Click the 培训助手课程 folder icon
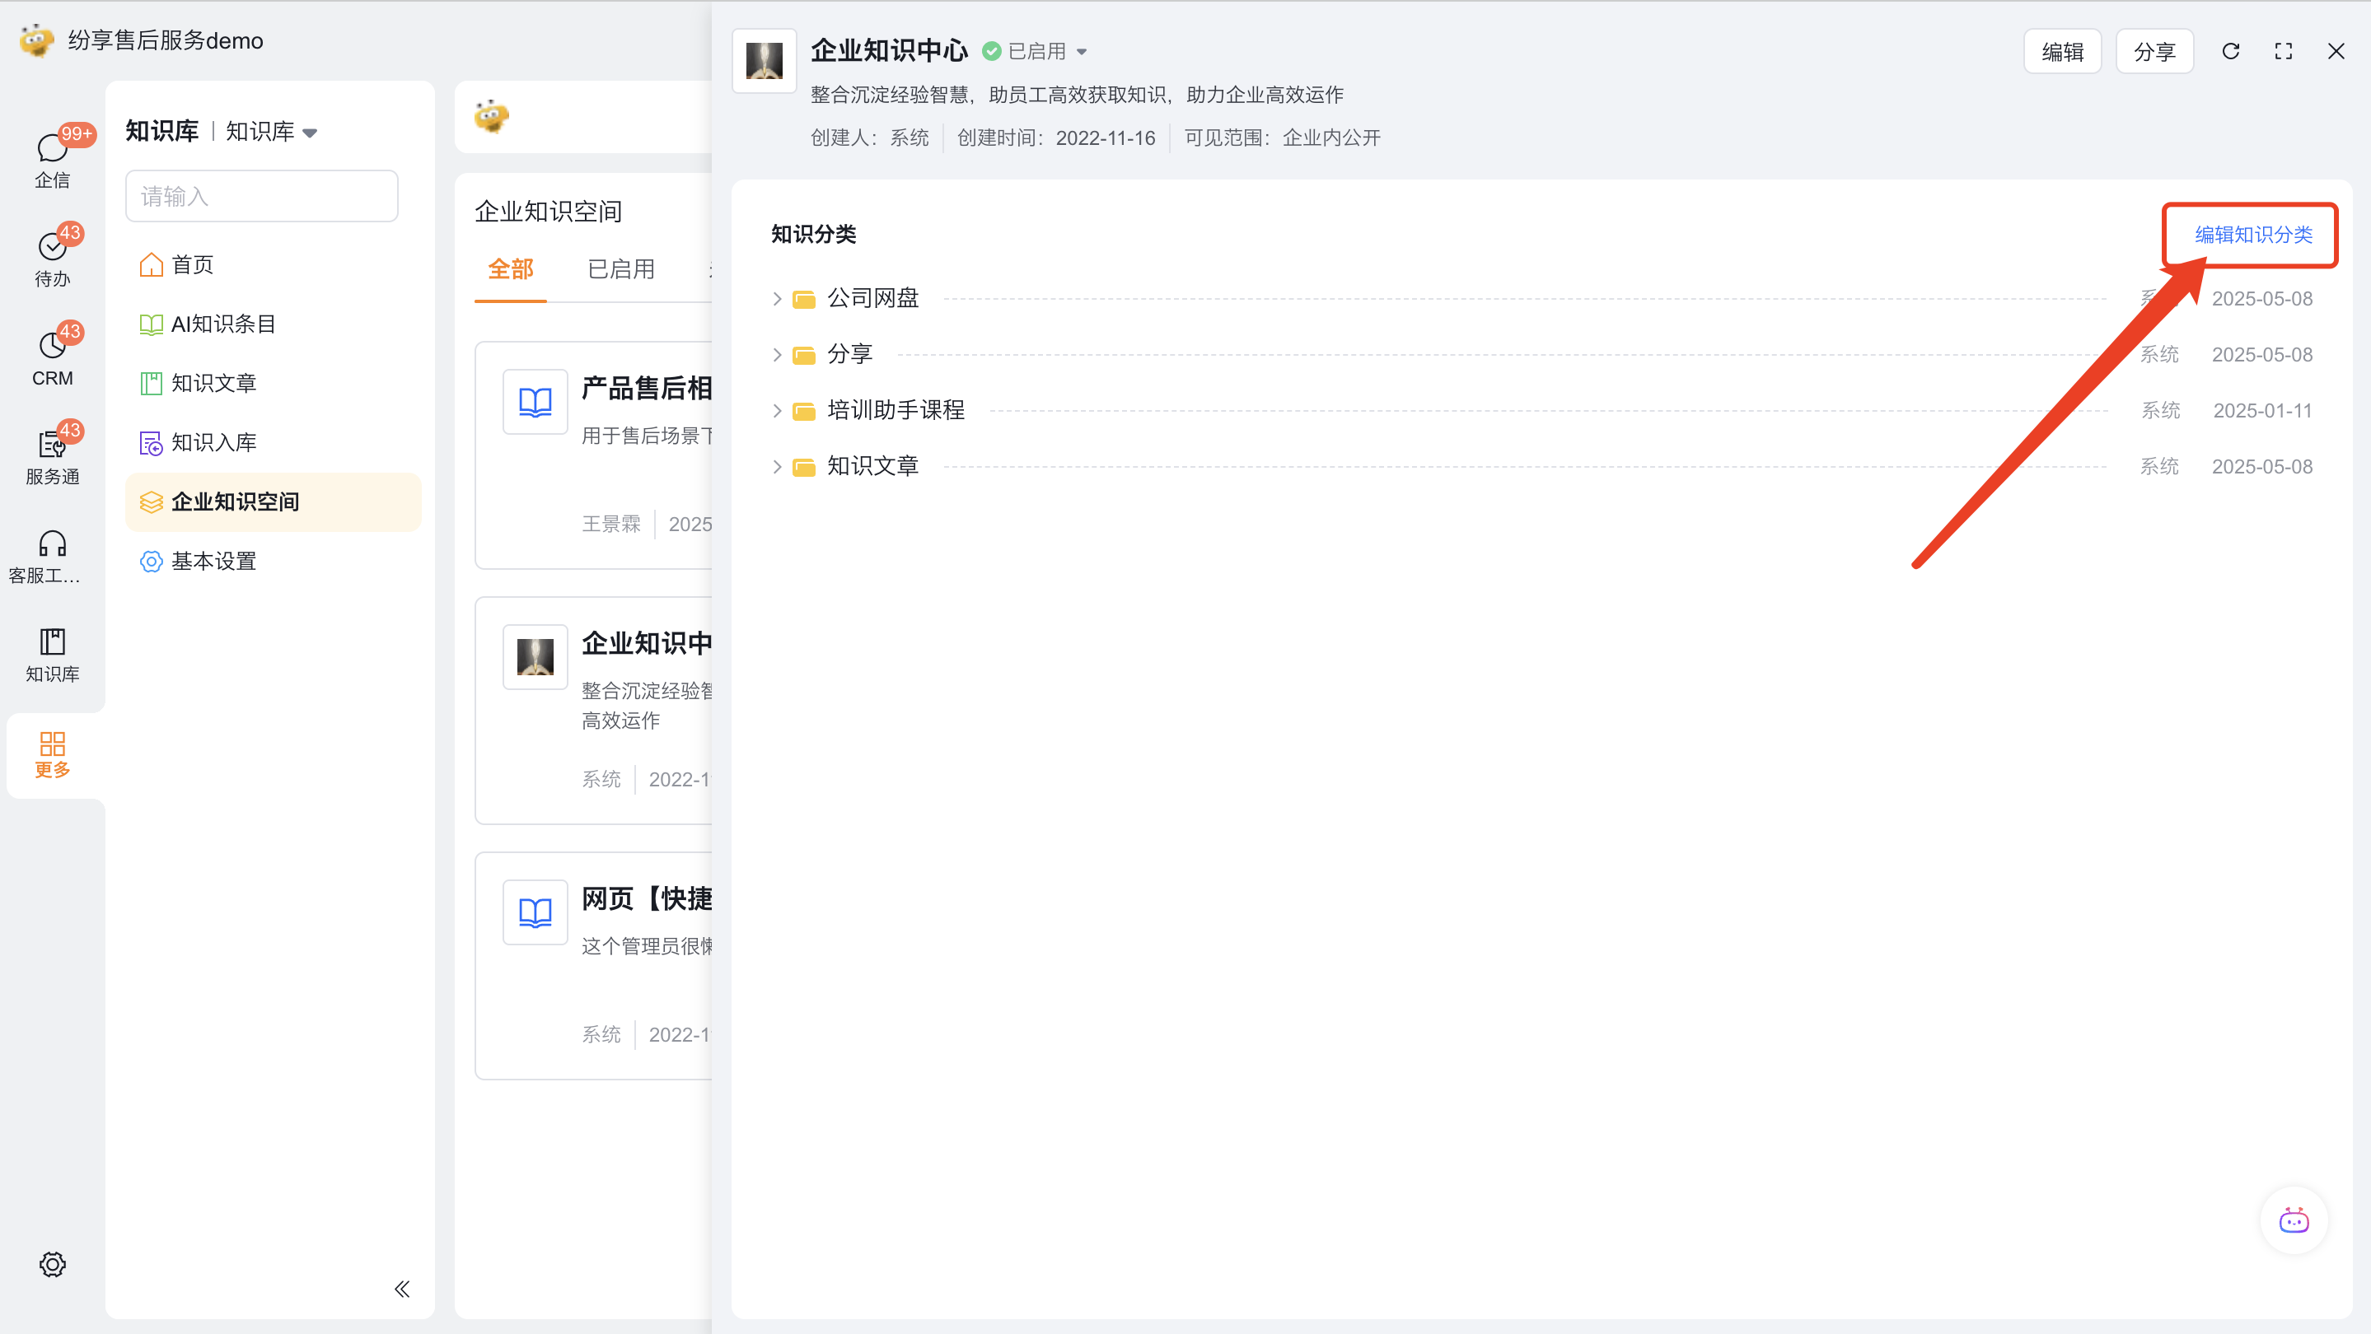This screenshot has height=1334, width=2371. [x=803, y=411]
